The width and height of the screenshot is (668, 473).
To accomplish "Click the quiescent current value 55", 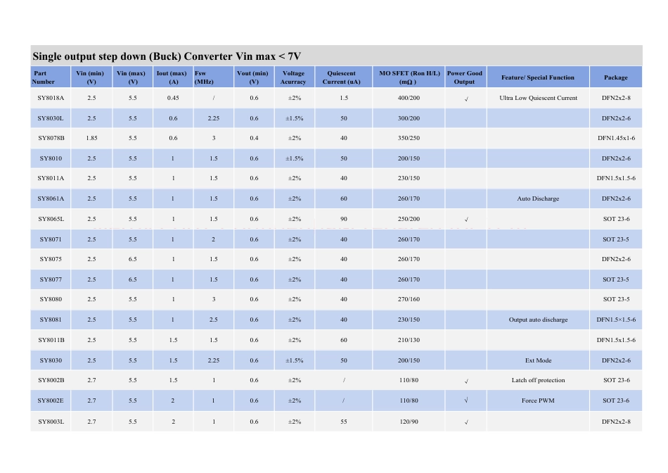I will 344,422.
